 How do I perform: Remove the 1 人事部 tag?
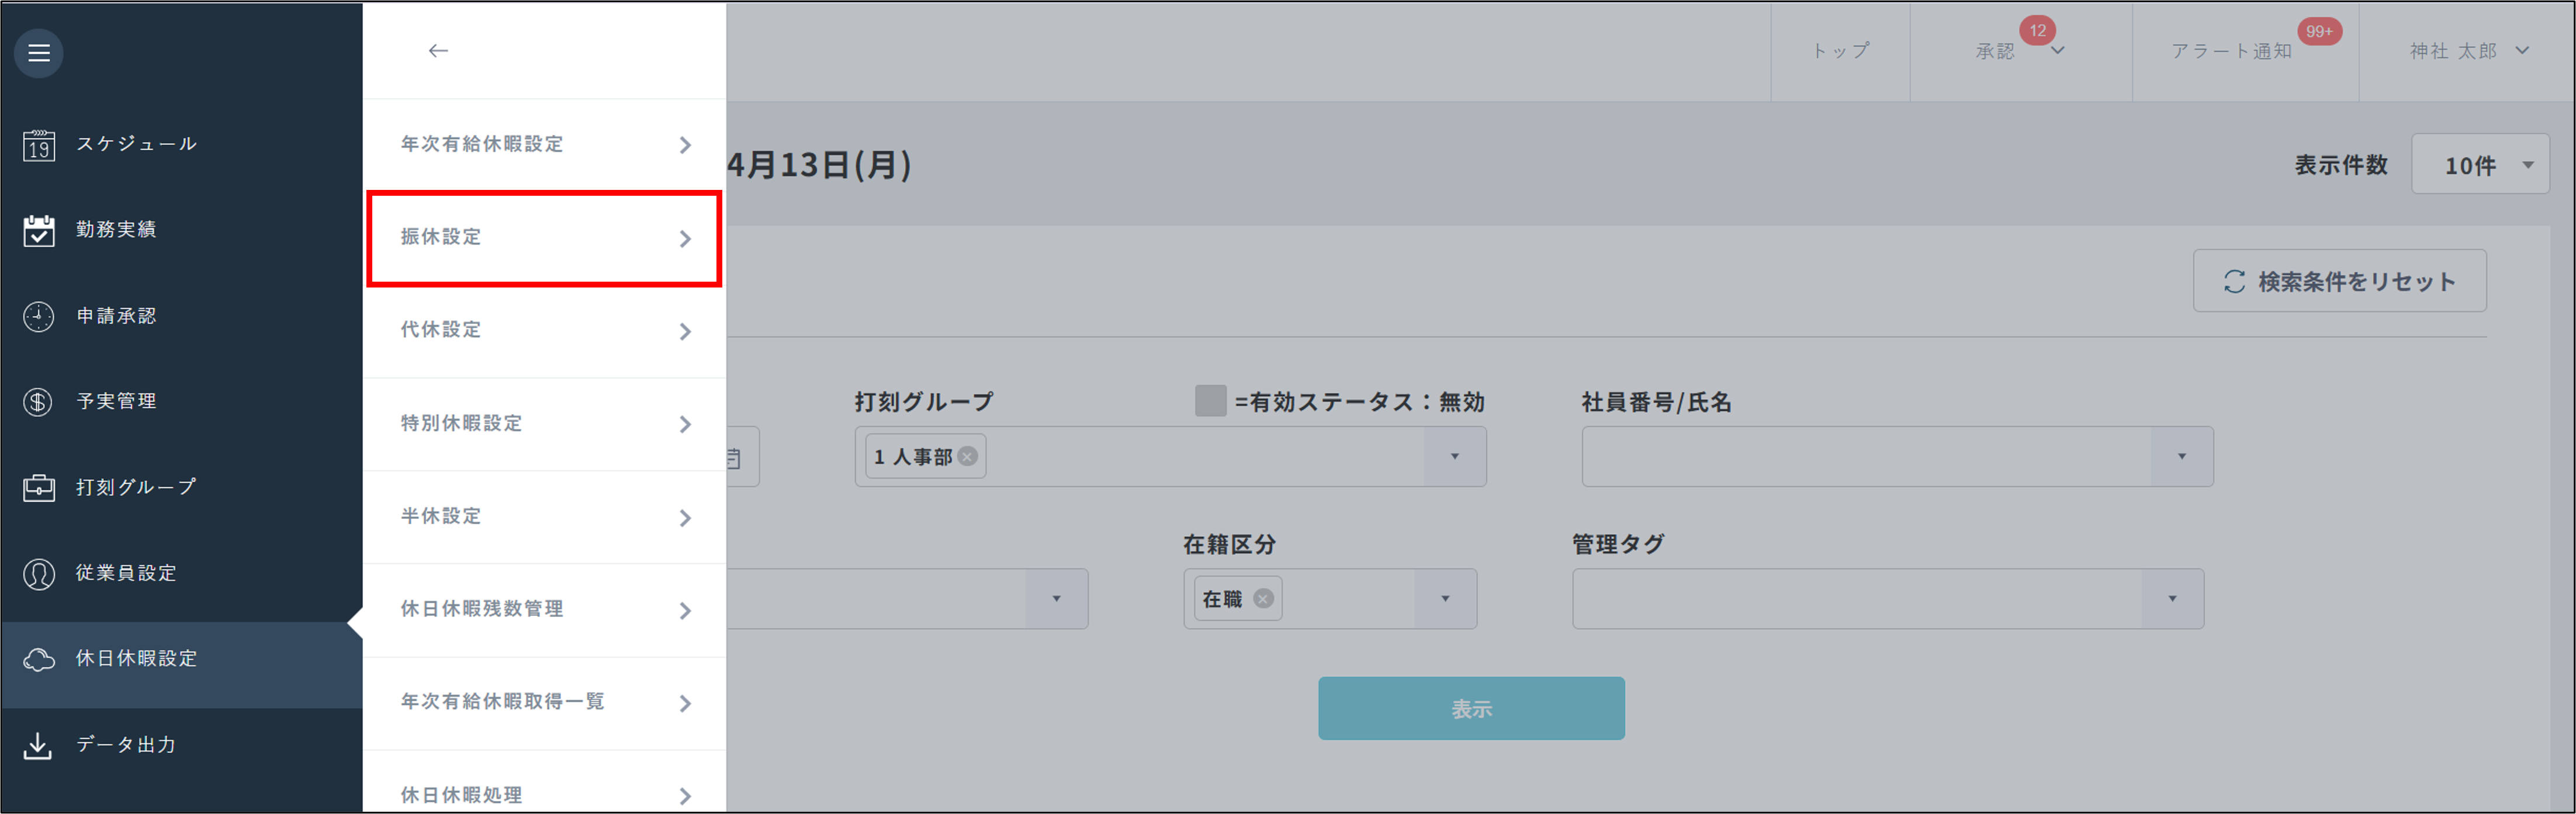(x=967, y=456)
